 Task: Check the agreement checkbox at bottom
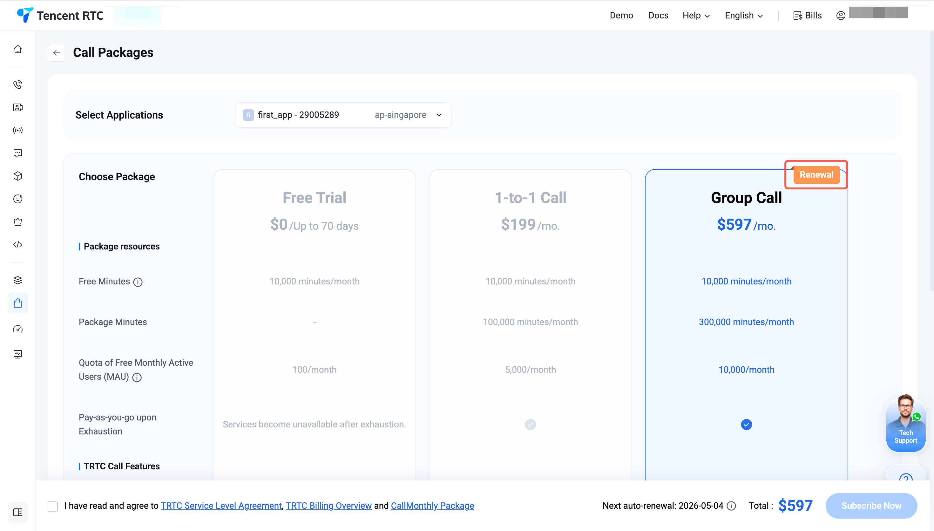click(53, 506)
